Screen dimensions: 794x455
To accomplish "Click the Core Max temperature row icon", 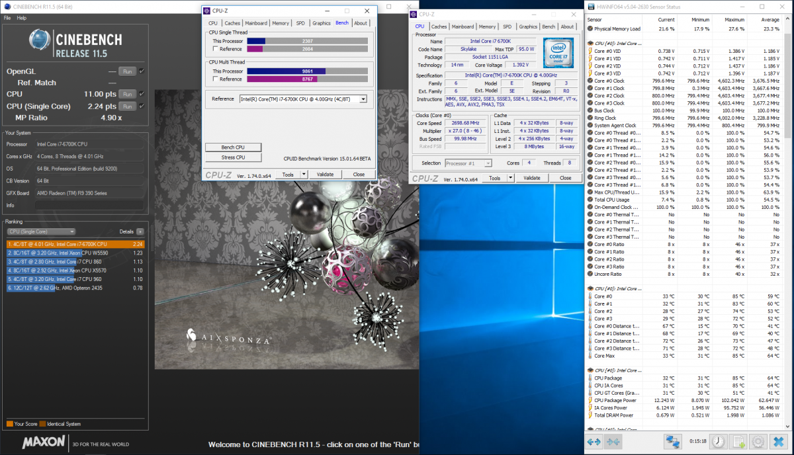I will 590,356.
